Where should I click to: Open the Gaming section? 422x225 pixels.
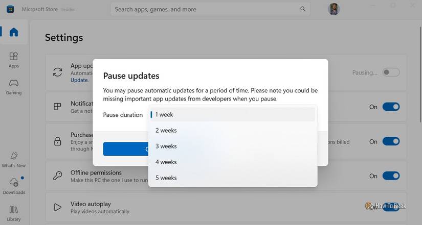[x=14, y=86]
